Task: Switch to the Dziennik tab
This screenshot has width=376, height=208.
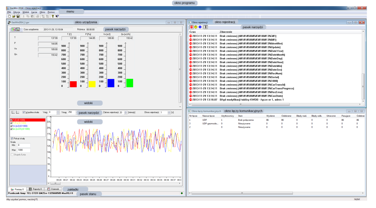Action: click(x=53, y=189)
